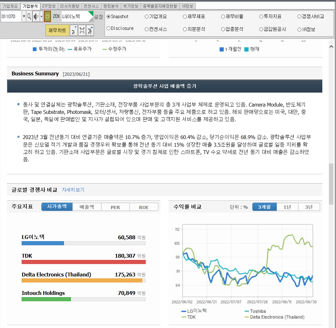Open the ETF정보 tab
This screenshot has width=336, height=328.
point(49,6)
